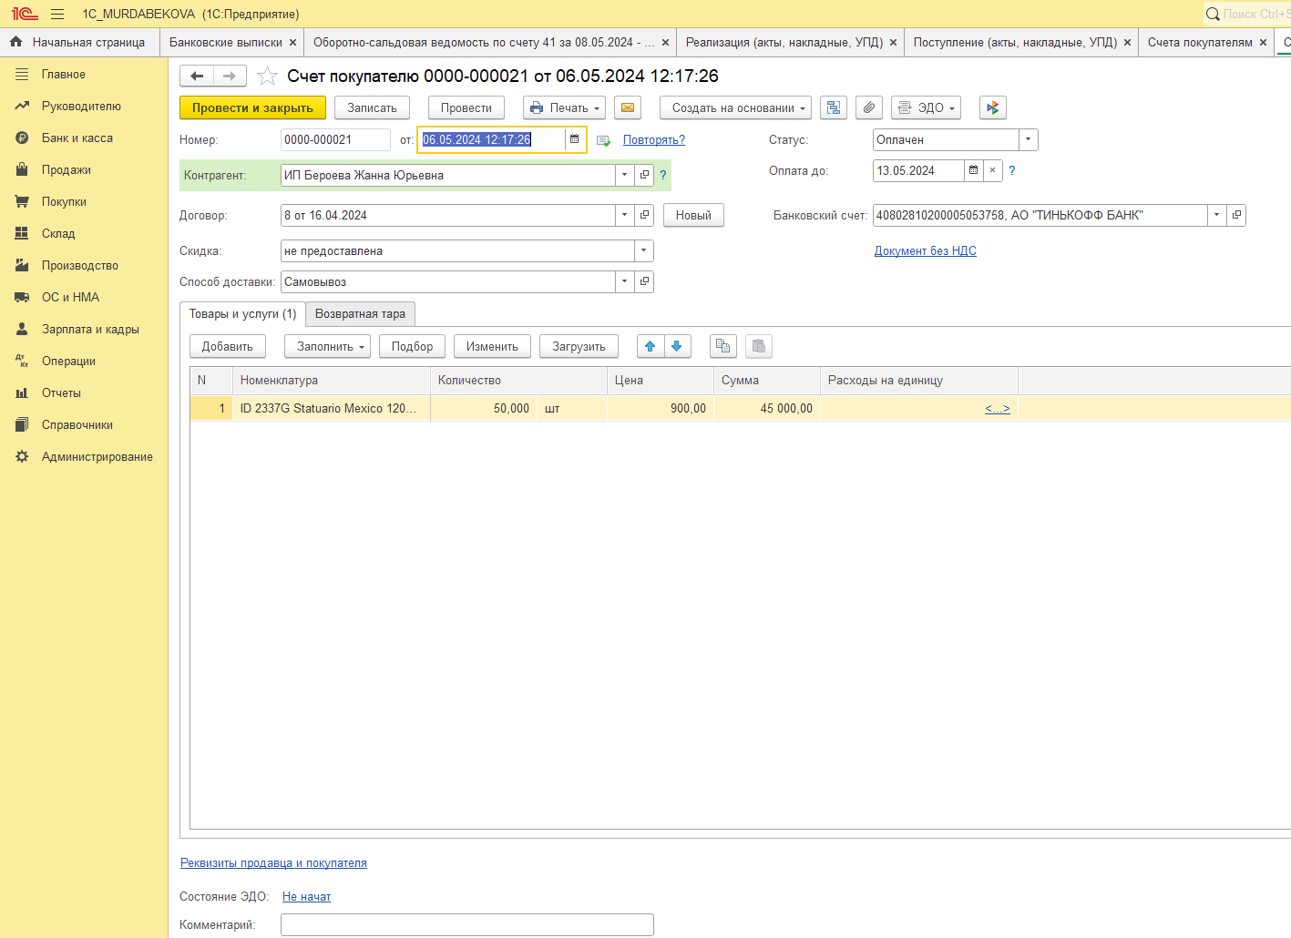Expand the Статус dropdown
The image size is (1291, 938).
click(x=1029, y=139)
